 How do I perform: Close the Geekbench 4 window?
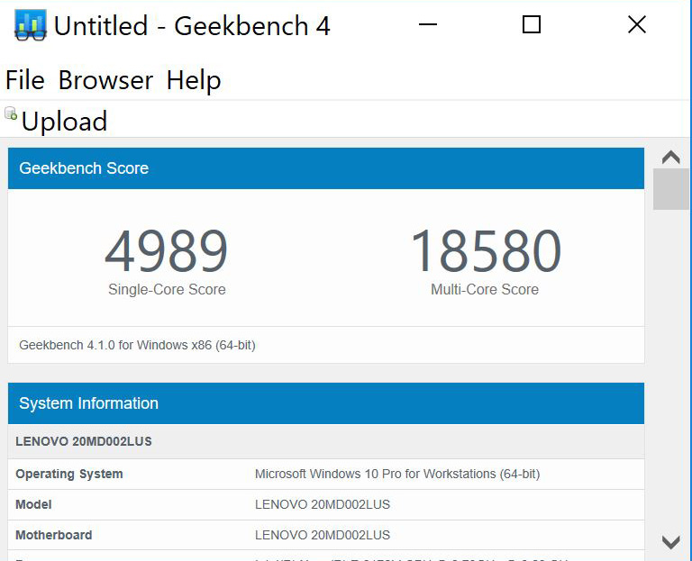tap(637, 25)
